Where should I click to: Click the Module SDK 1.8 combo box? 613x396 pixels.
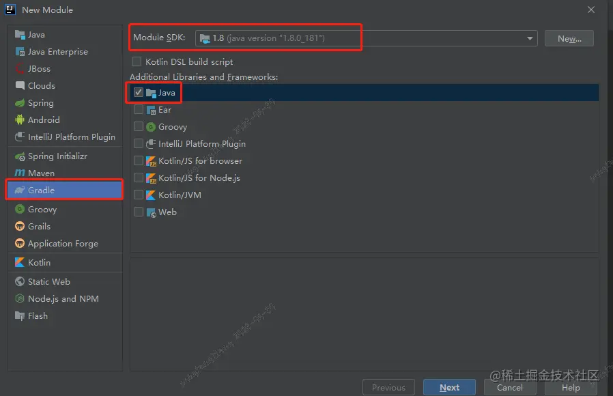pyautogui.click(x=367, y=38)
